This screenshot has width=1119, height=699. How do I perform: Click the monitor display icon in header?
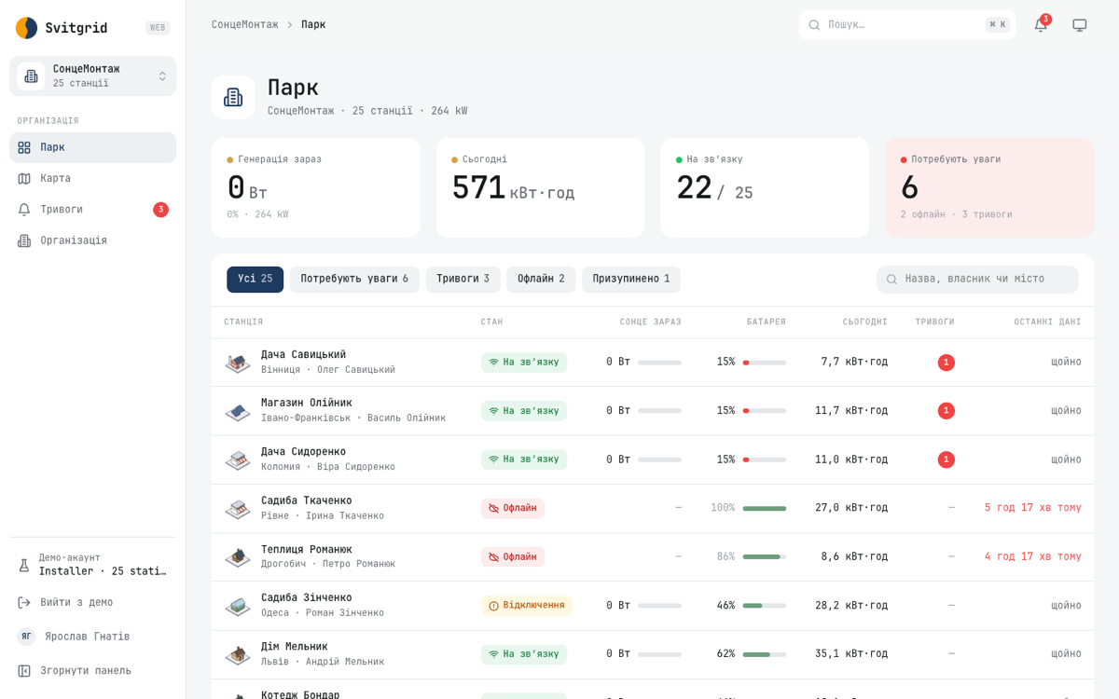tap(1079, 25)
